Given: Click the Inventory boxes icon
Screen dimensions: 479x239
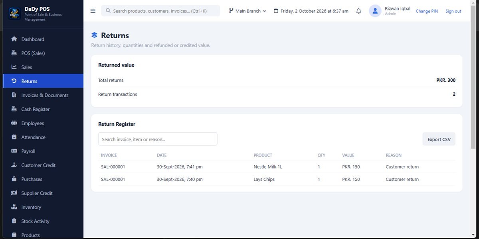Looking at the screenshot, I should point(14,207).
